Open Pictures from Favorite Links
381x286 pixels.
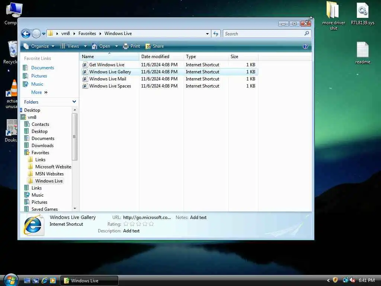pyautogui.click(x=39, y=76)
